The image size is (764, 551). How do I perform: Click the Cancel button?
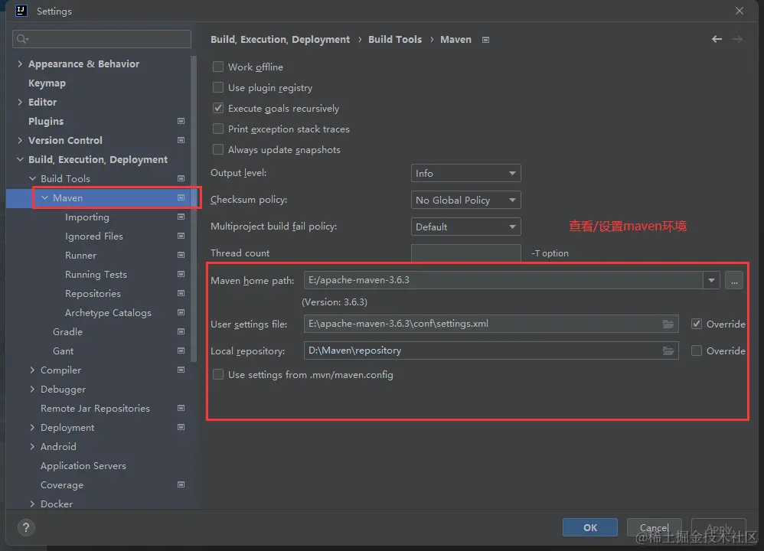[x=654, y=527]
